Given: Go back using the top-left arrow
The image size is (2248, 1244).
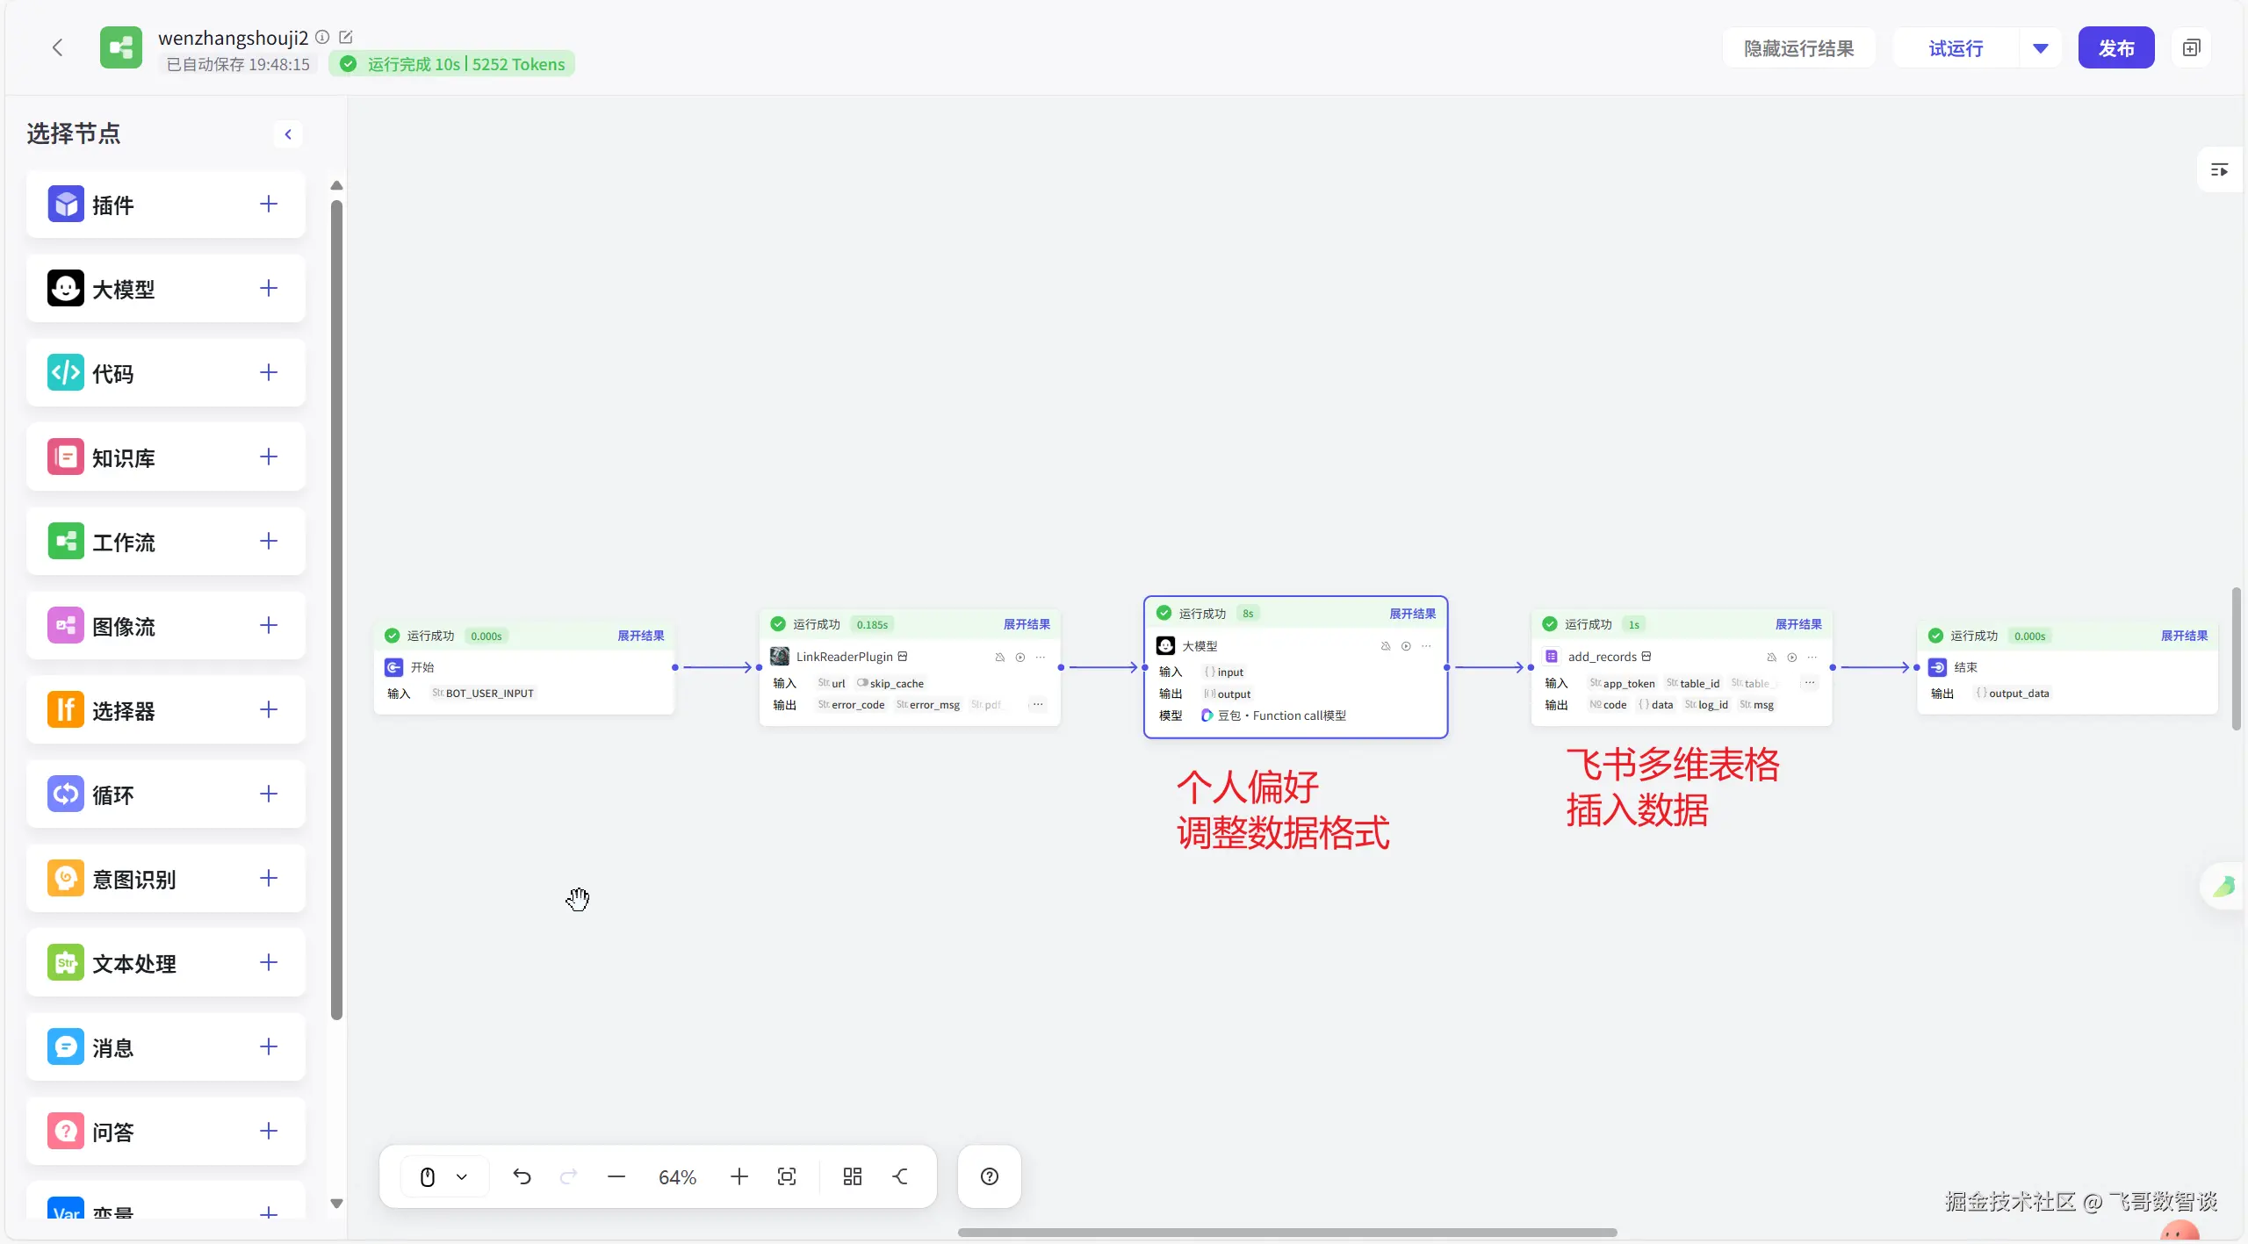Looking at the screenshot, I should tap(58, 47).
